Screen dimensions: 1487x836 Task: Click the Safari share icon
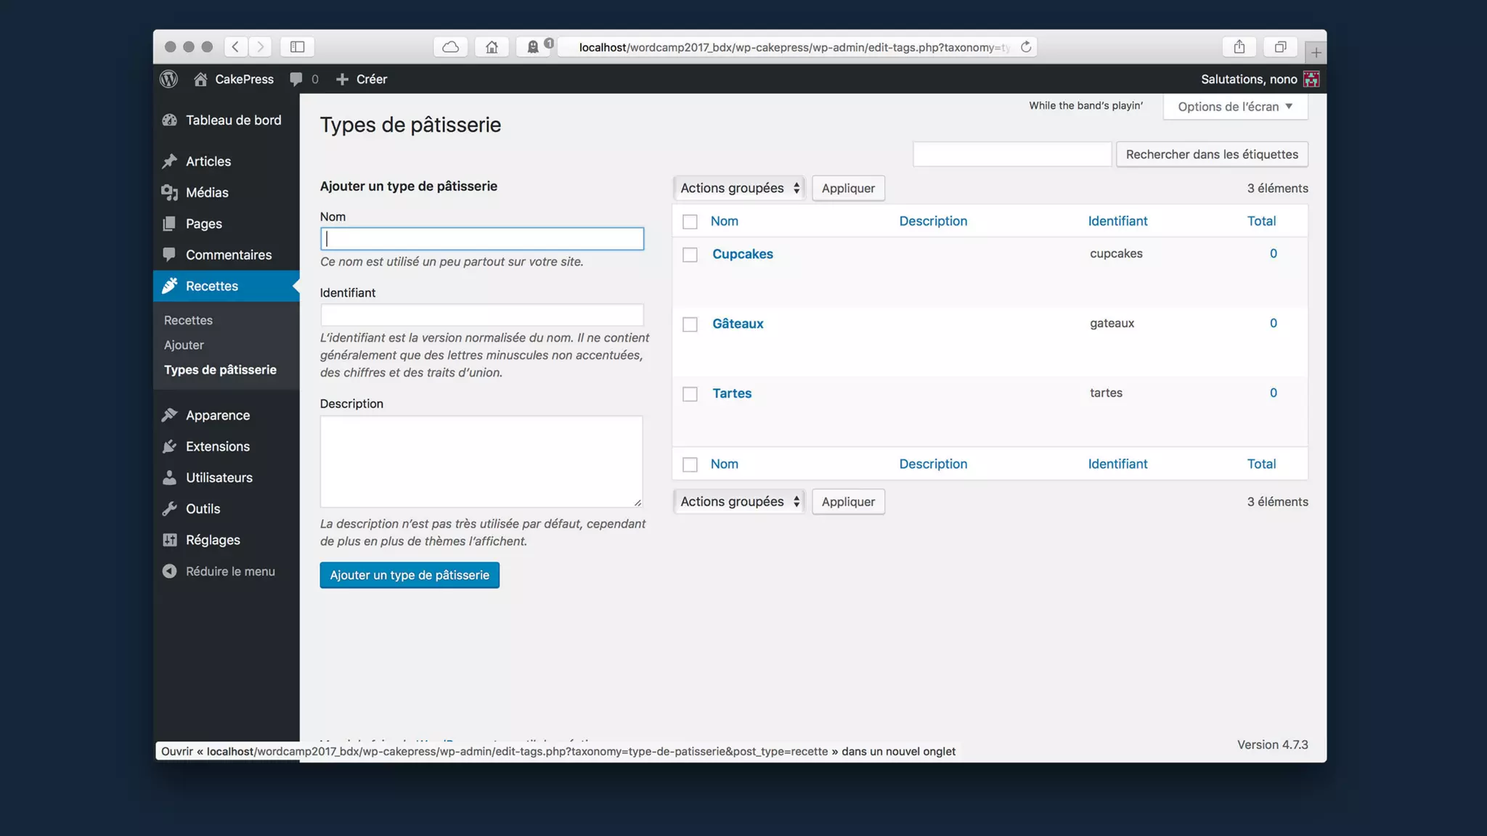1239,47
